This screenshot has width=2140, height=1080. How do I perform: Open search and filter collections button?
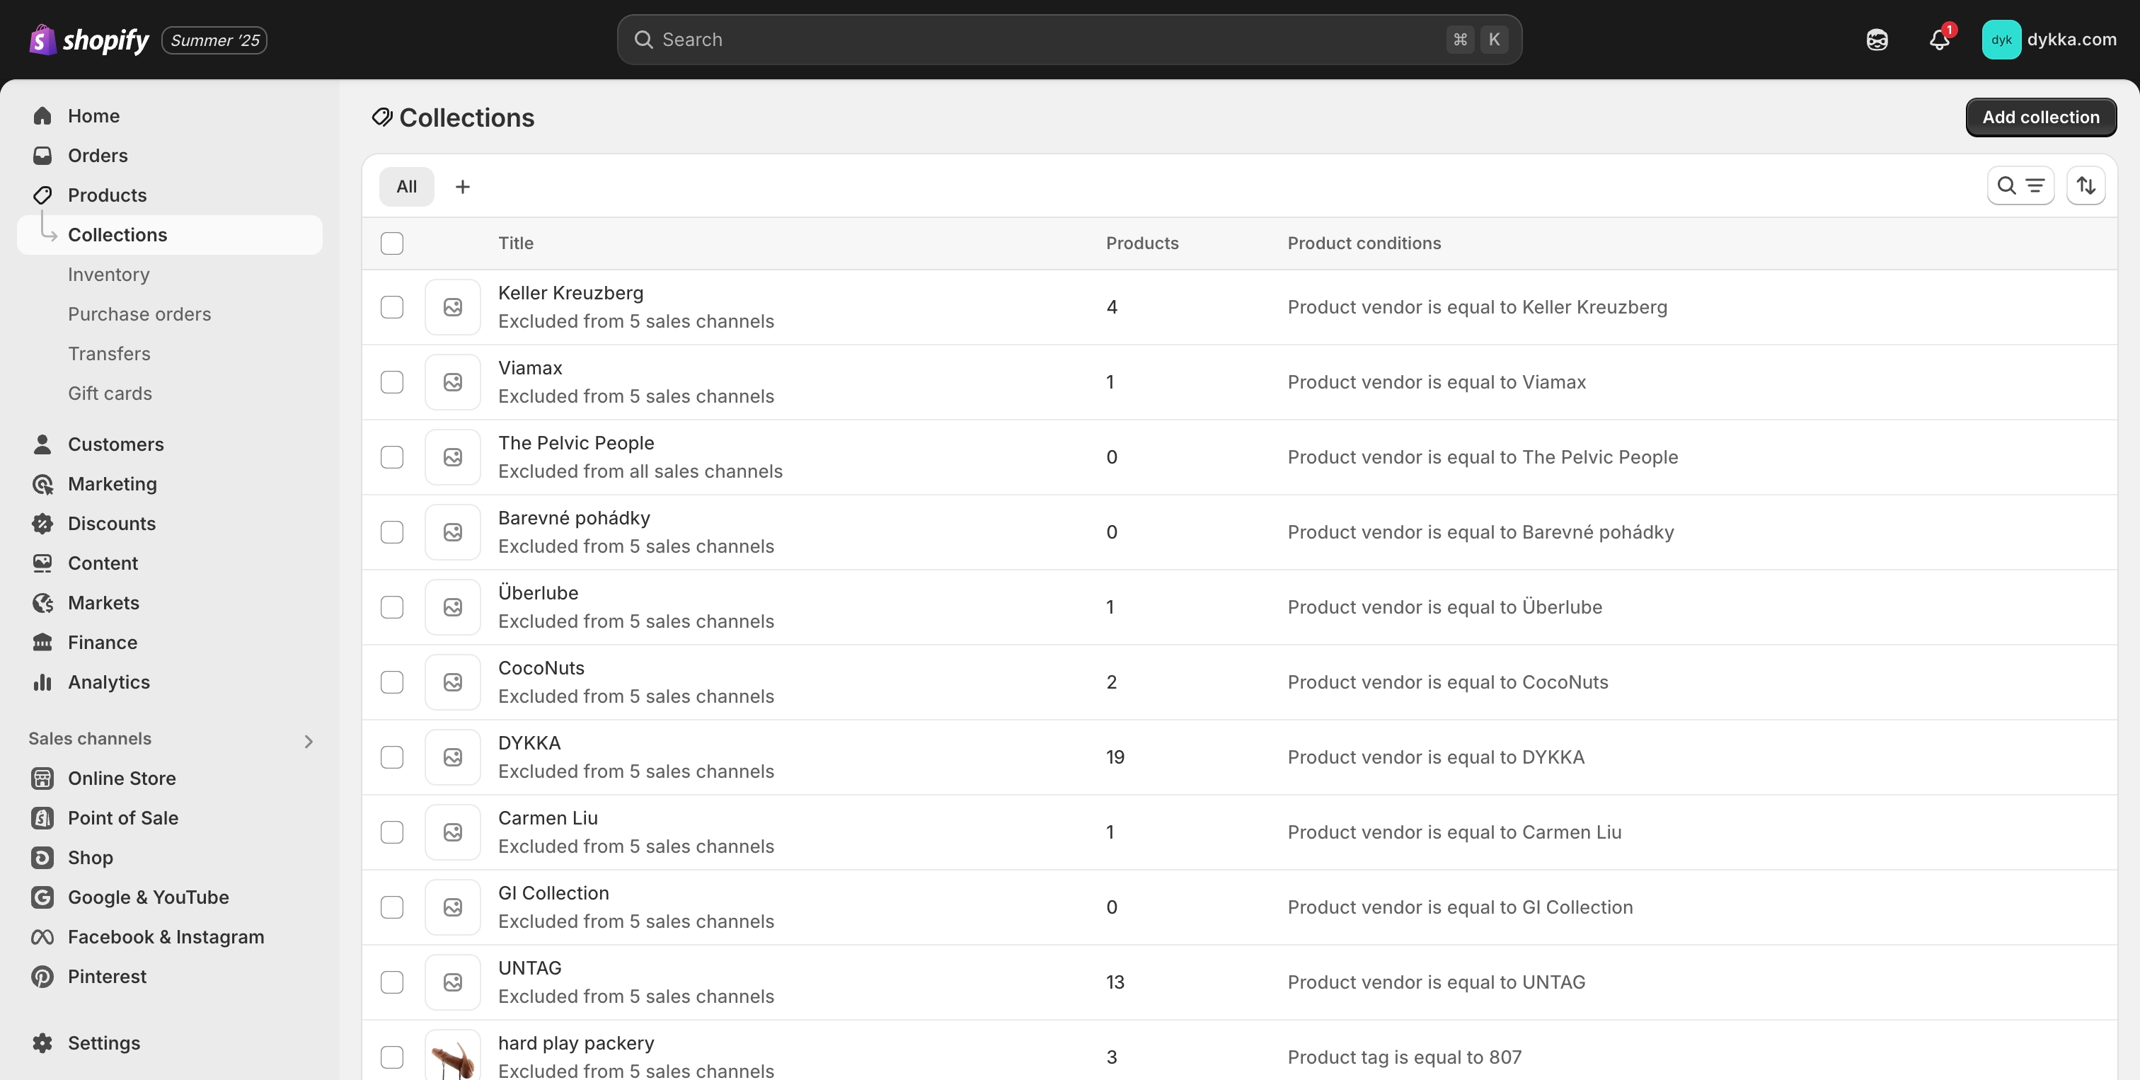pyautogui.click(x=2020, y=185)
